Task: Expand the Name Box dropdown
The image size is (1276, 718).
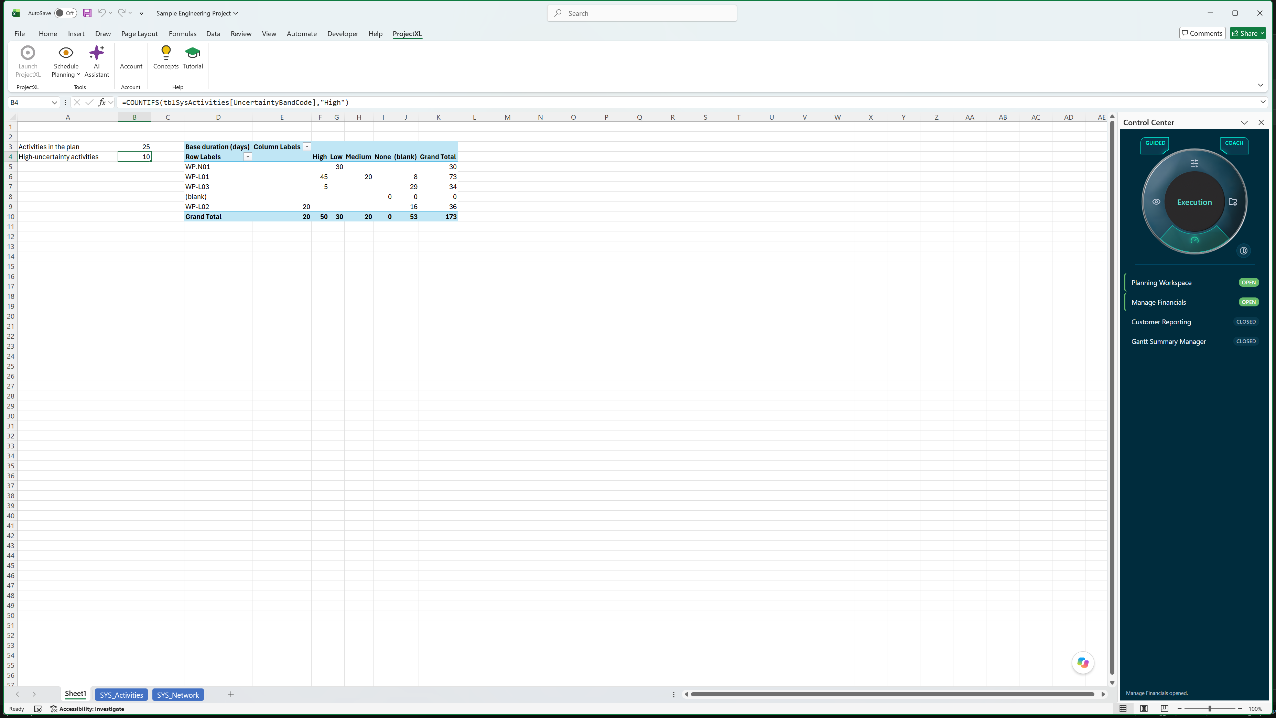Action: (54, 102)
